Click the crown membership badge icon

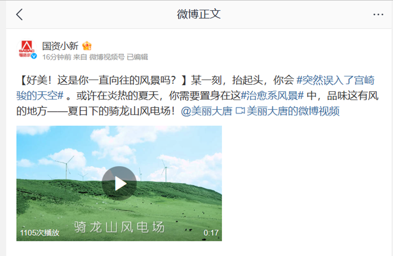pos(87,46)
